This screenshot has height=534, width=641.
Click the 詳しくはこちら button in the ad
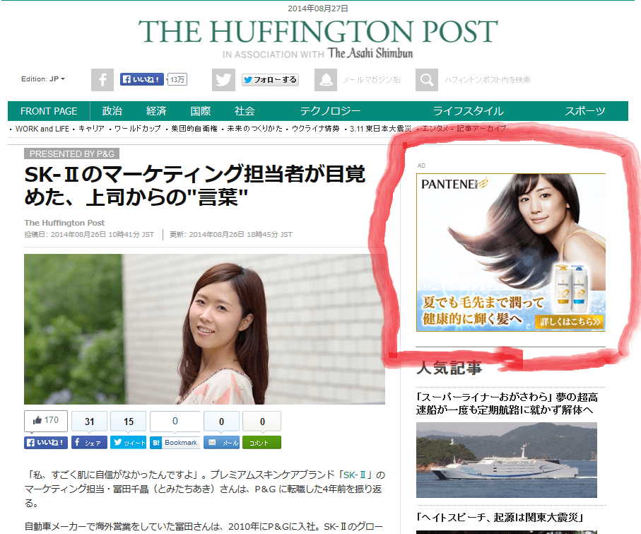point(570,322)
